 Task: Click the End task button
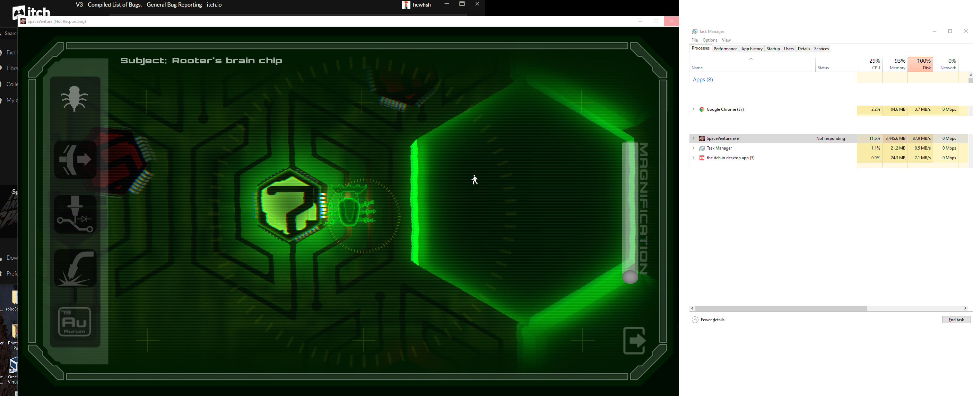(x=956, y=320)
